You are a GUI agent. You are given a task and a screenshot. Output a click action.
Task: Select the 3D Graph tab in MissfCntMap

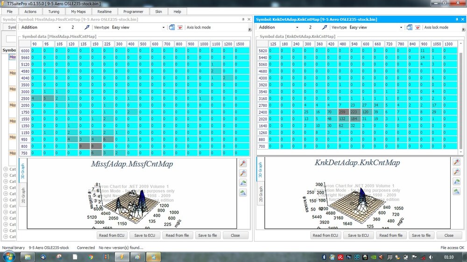tap(23, 171)
